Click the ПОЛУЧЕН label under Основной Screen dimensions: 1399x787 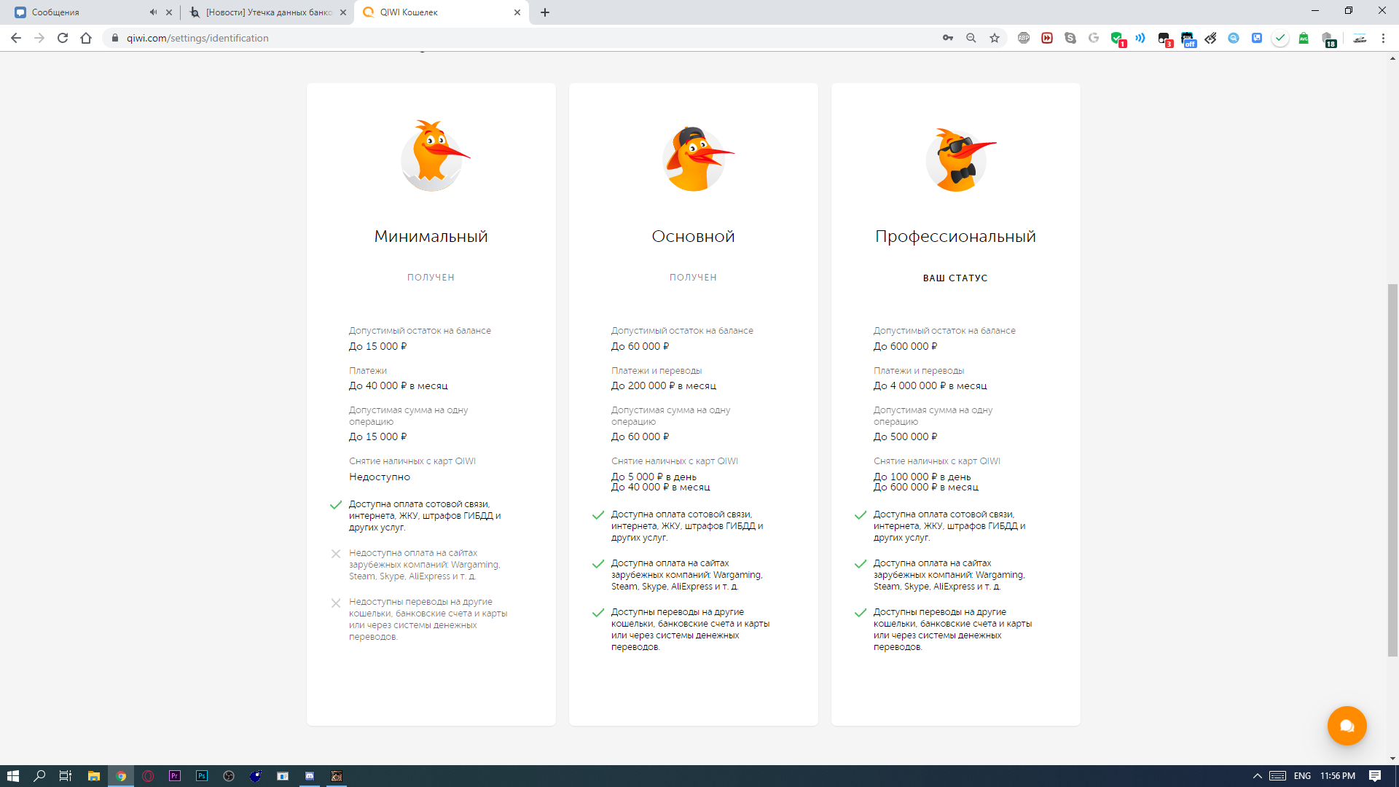[x=693, y=277]
